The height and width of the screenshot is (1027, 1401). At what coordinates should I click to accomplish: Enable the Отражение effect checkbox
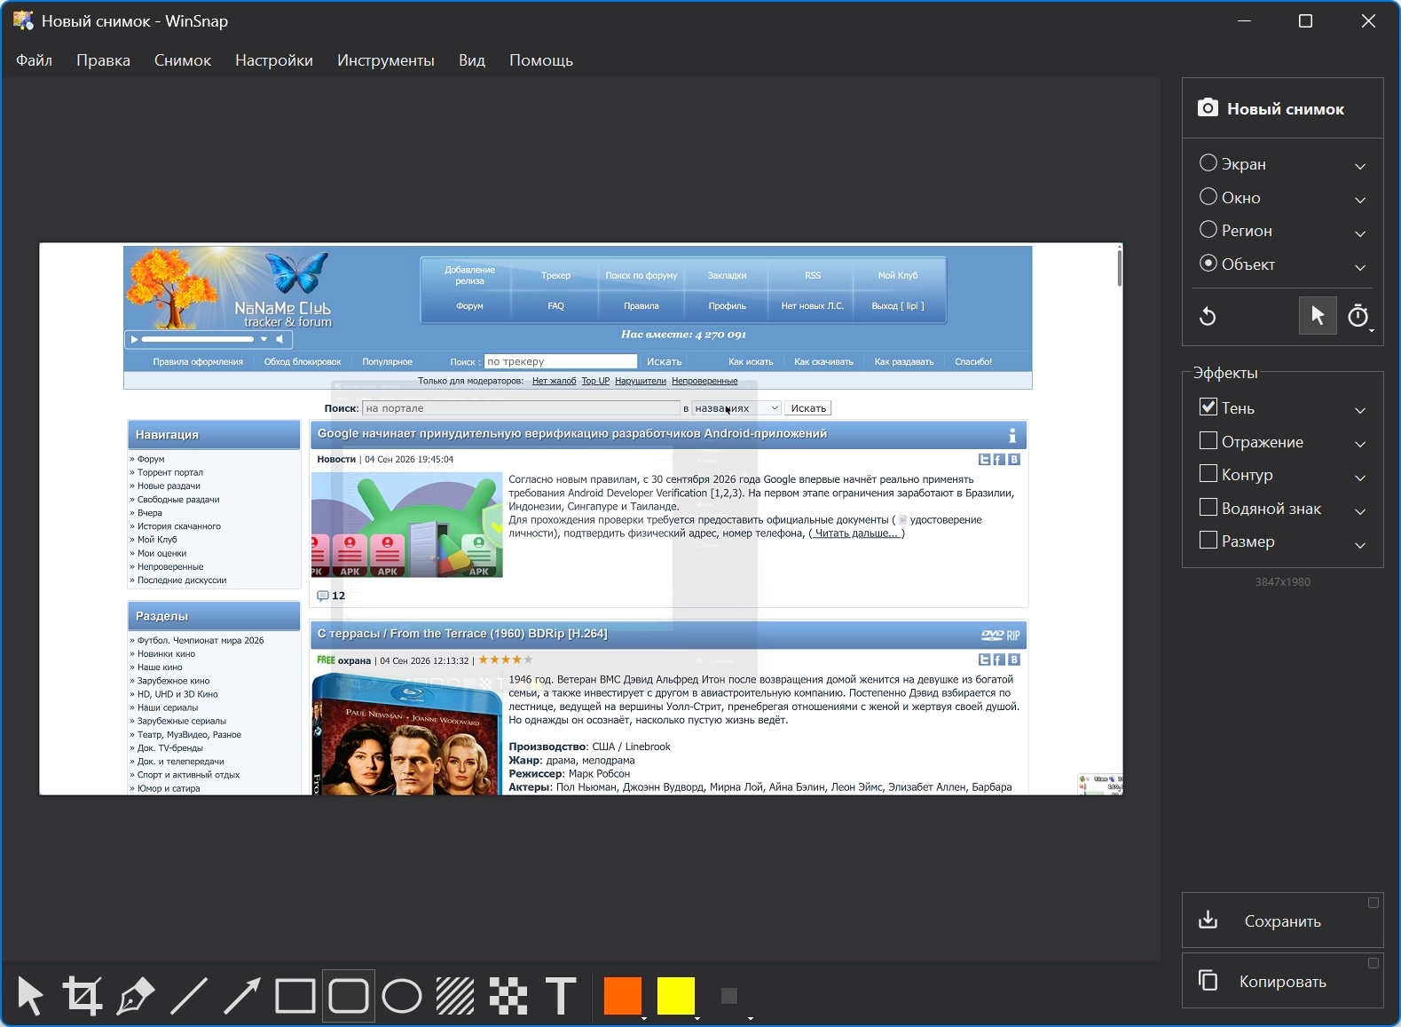click(1208, 441)
